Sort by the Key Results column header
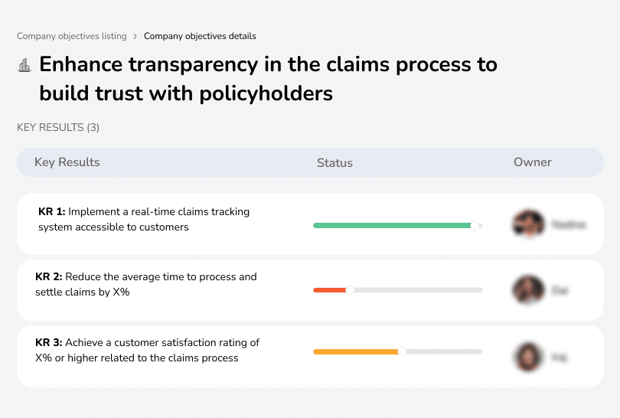Viewport: 620px width, 418px height. [x=67, y=162]
